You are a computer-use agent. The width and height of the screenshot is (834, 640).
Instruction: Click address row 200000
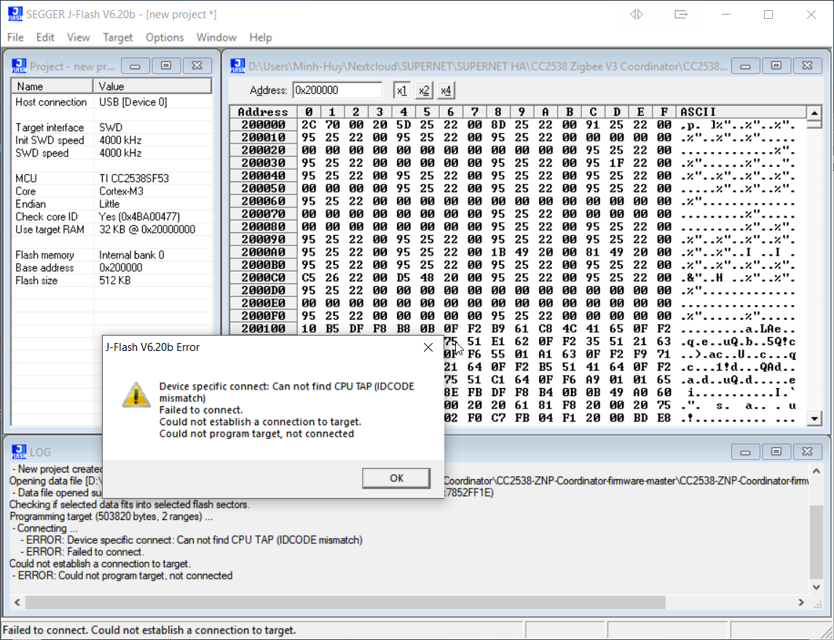pyautogui.click(x=263, y=125)
